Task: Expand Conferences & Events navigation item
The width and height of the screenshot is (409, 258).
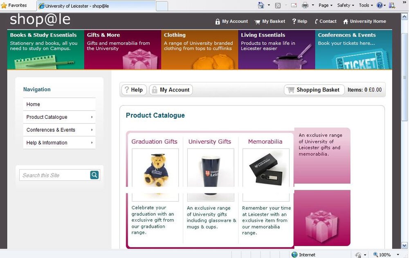Action: (59, 130)
